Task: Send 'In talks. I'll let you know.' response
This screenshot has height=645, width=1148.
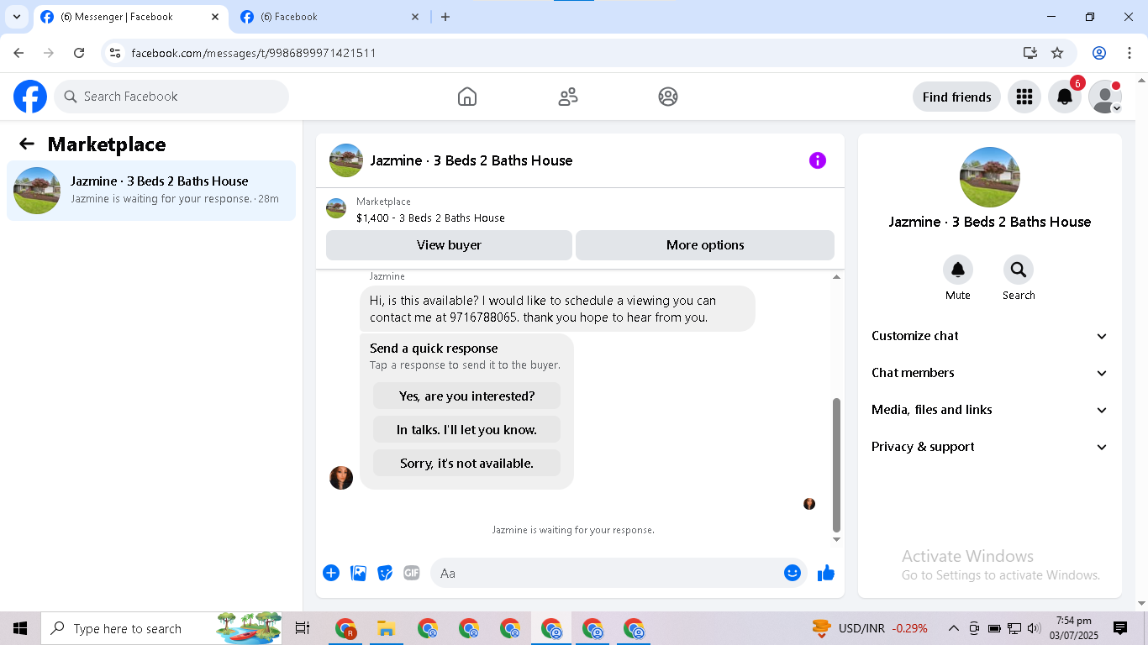Action: (x=466, y=429)
